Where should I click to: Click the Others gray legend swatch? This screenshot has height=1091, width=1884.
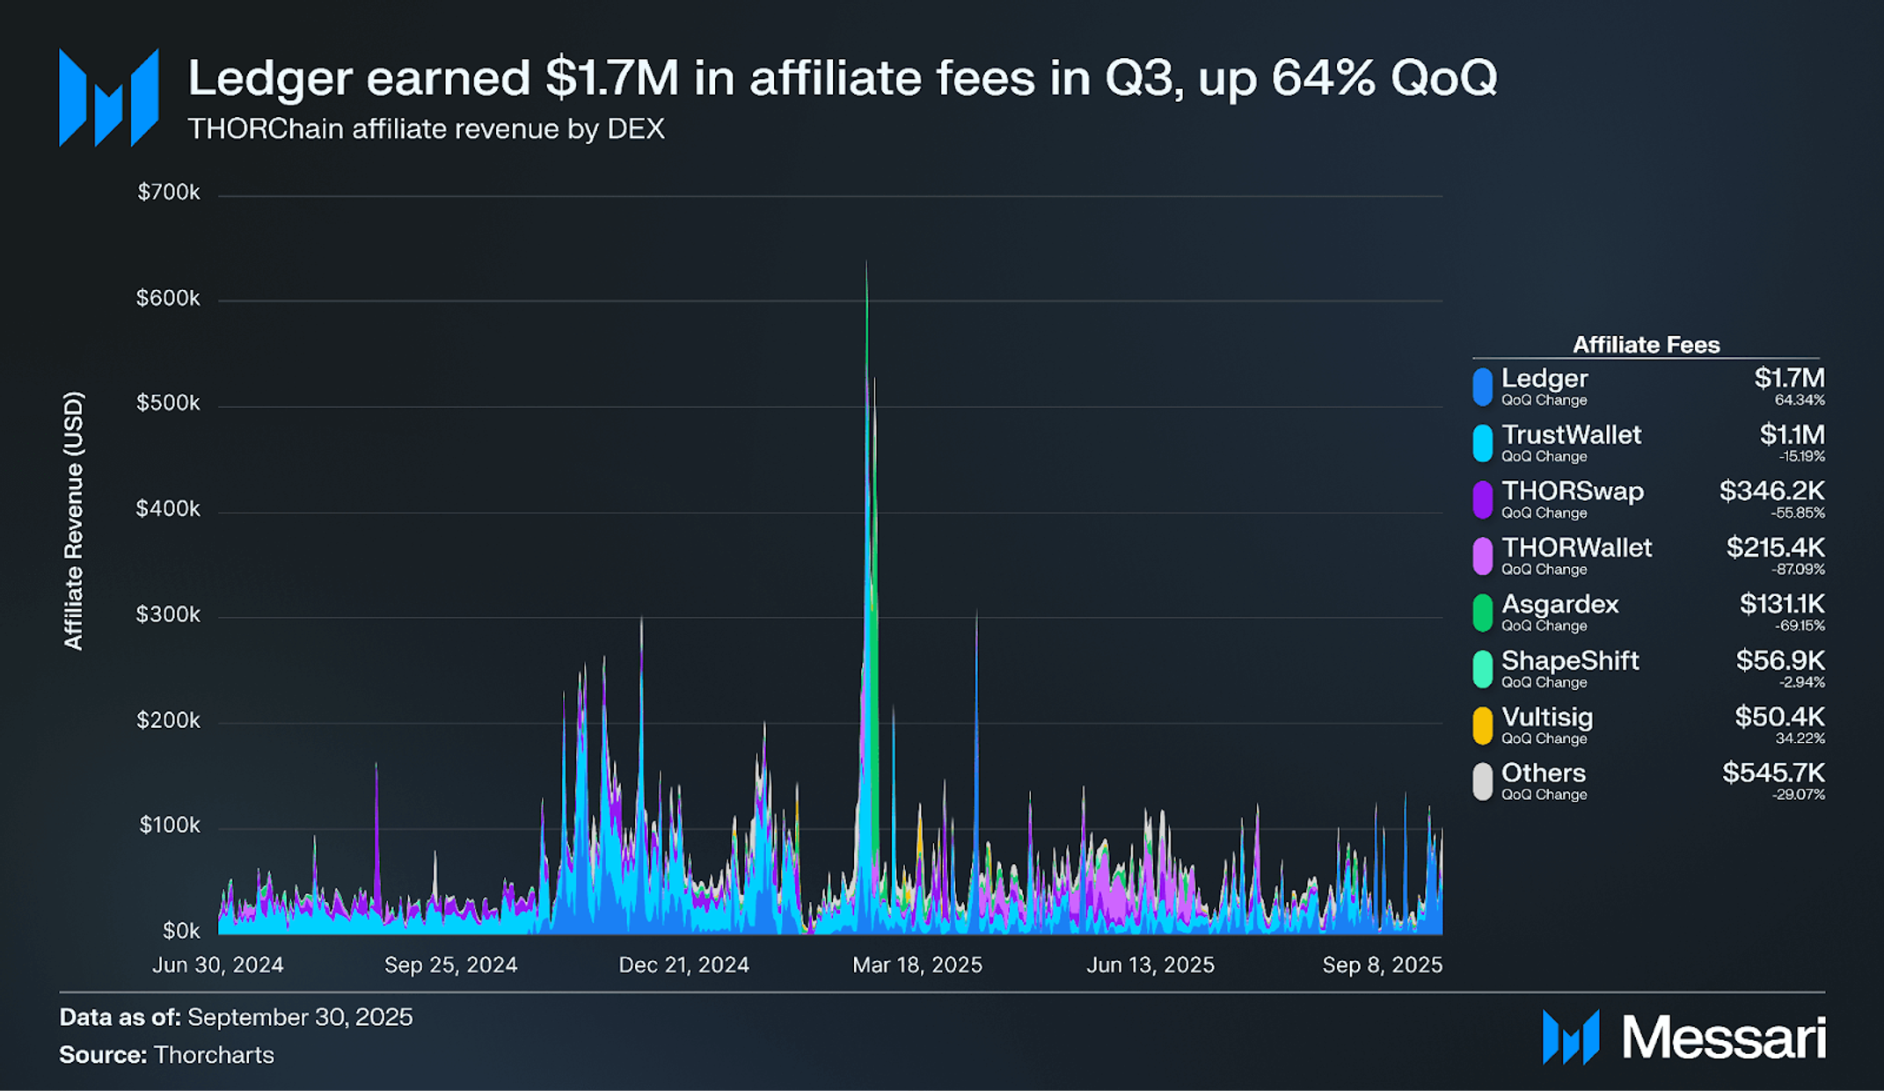pyautogui.click(x=1482, y=781)
